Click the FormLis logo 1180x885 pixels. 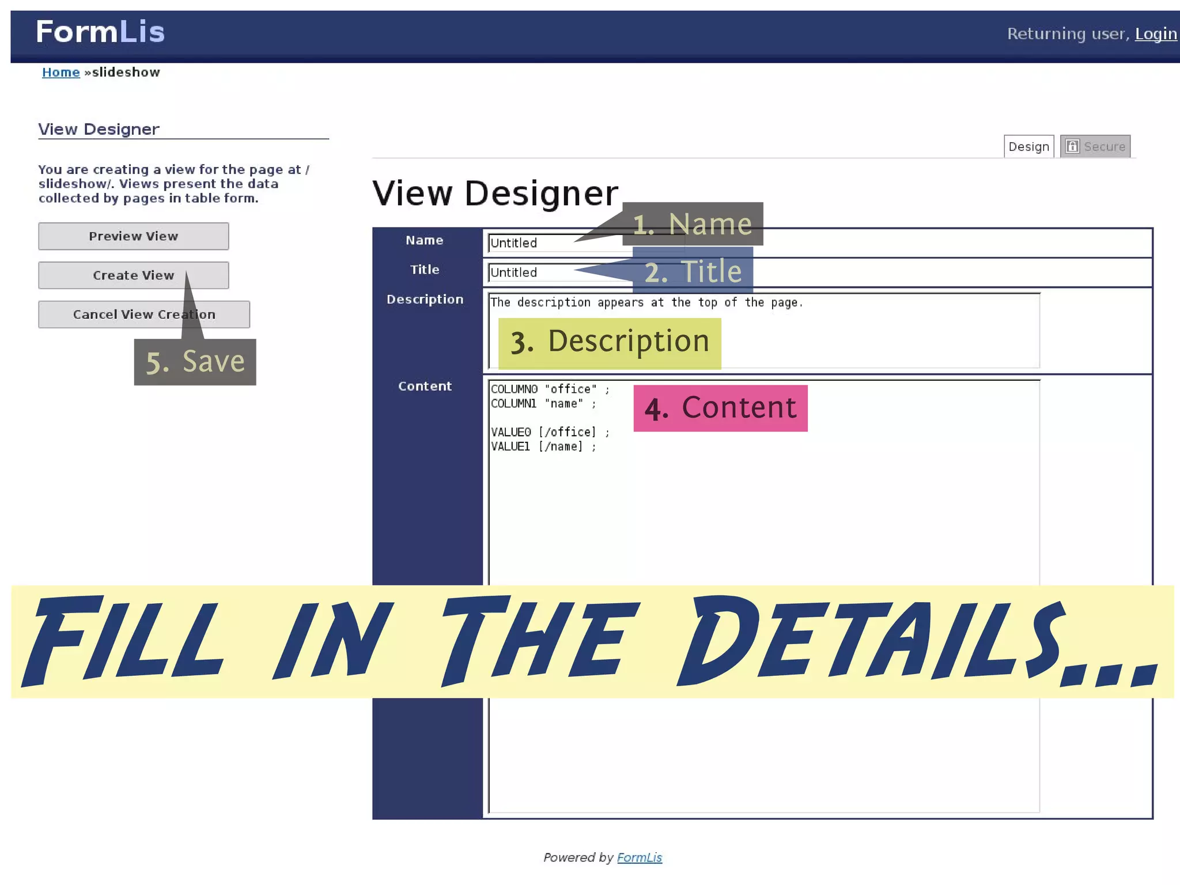(100, 32)
